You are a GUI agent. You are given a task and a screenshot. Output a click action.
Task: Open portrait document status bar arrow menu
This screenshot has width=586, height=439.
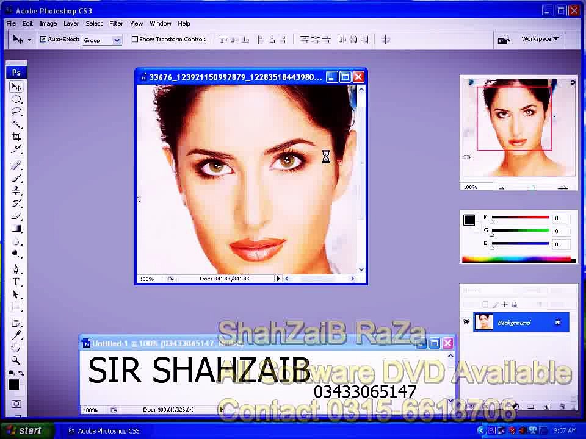278,279
